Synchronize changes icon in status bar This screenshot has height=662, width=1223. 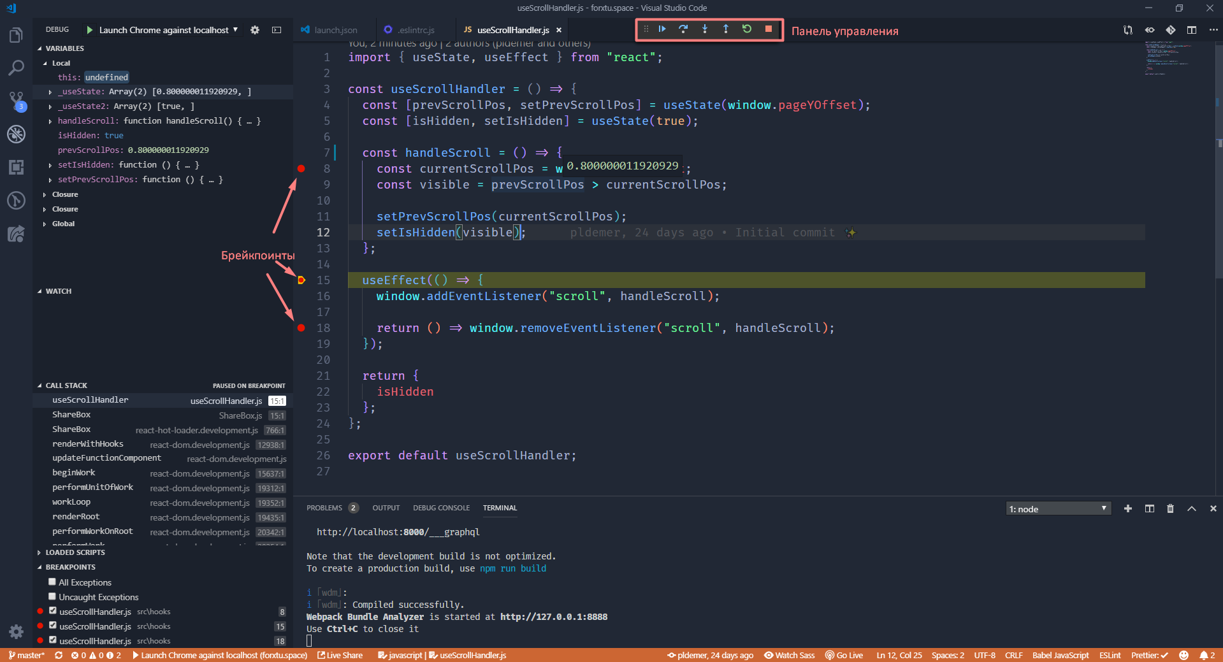point(59,655)
